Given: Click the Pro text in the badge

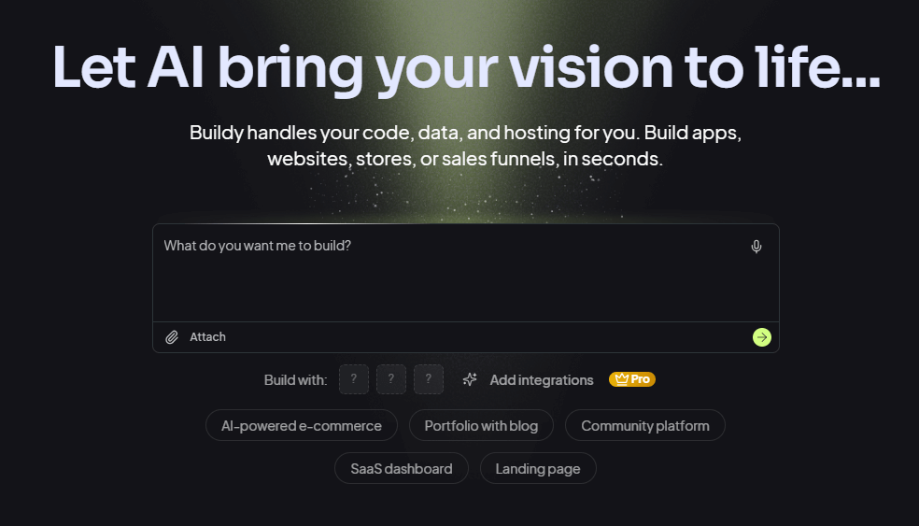Looking at the screenshot, I should pos(640,379).
